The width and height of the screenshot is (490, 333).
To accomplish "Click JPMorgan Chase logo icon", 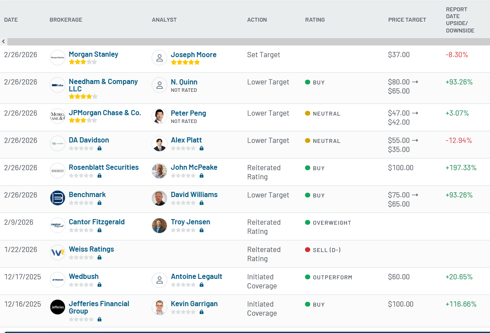I will tap(58, 116).
